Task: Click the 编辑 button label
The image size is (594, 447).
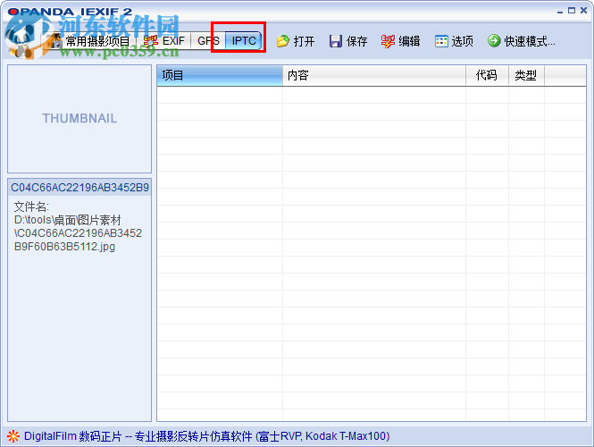Action: [x=409, y=41]
